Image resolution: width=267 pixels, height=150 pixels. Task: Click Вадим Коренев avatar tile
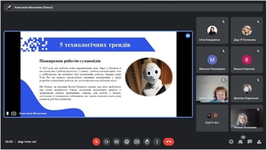[x=247, y=60]
